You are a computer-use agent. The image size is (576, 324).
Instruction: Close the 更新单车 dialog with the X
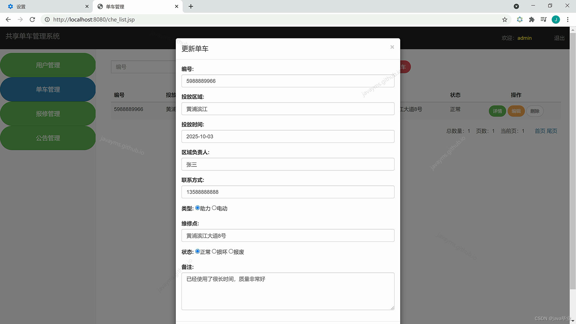392,47
